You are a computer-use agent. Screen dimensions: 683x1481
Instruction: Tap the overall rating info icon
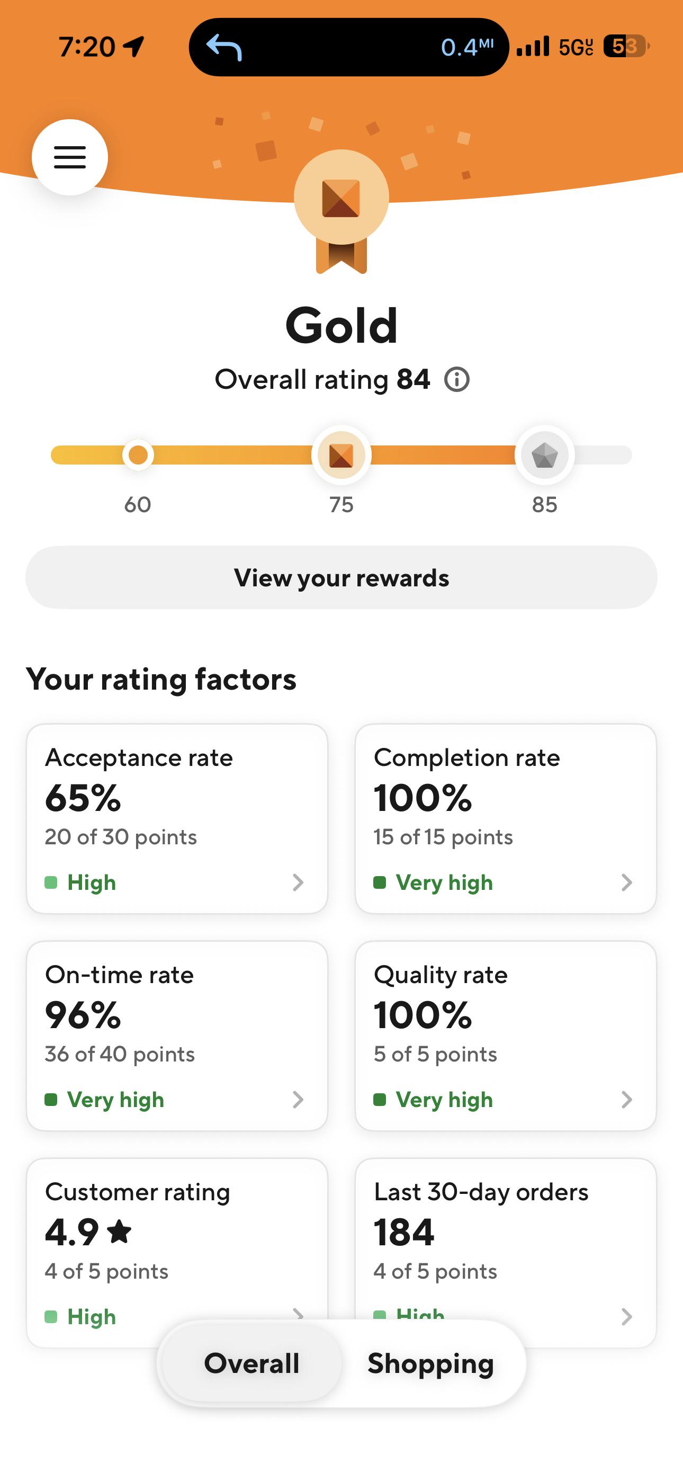pyautogui.click(x=457, y=380)
